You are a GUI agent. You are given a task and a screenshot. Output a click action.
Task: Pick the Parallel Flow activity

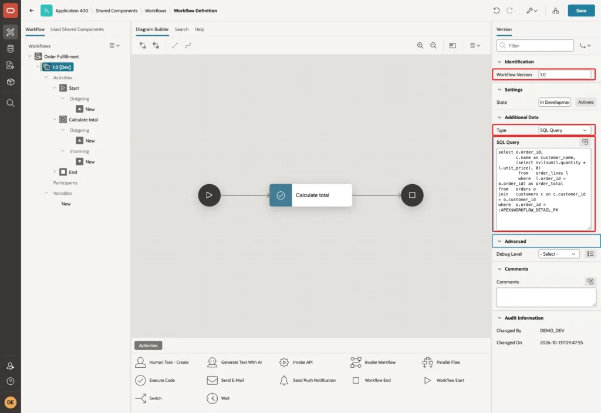441,362
